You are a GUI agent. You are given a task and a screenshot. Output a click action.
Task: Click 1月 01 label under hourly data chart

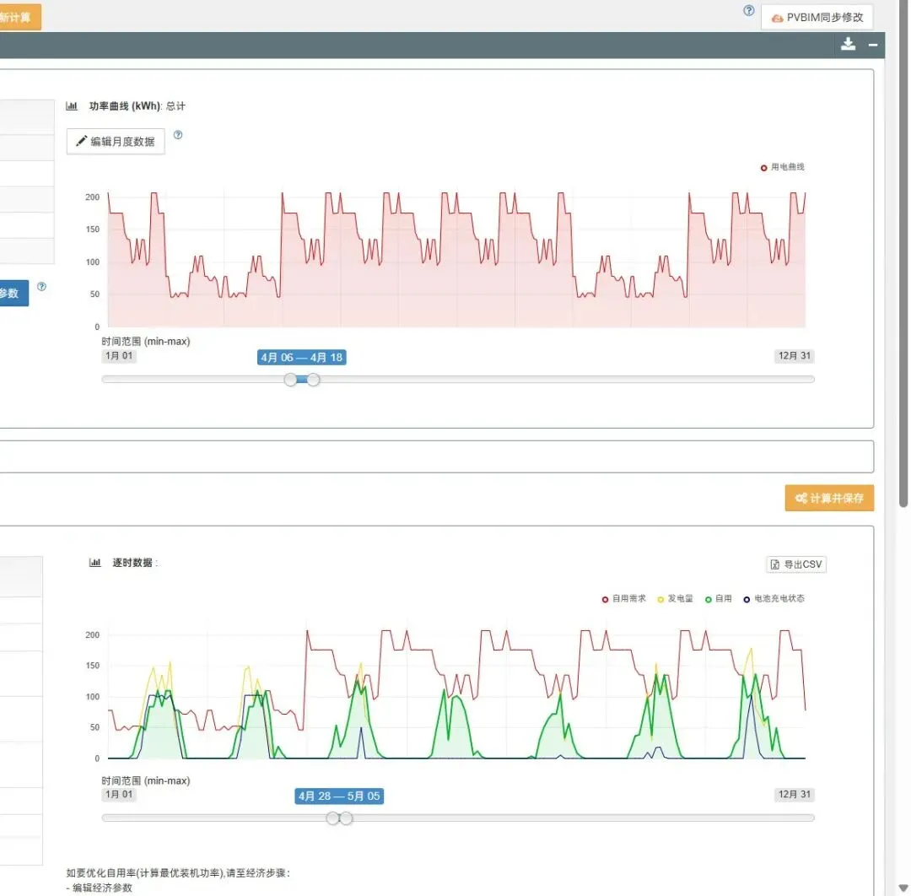click(x=119, y=794)
